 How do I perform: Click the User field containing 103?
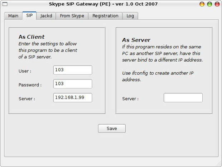[73, 70]
